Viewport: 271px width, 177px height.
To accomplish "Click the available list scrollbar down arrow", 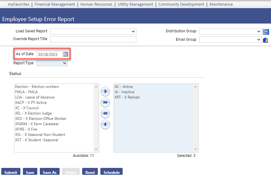I will (96, 150).
